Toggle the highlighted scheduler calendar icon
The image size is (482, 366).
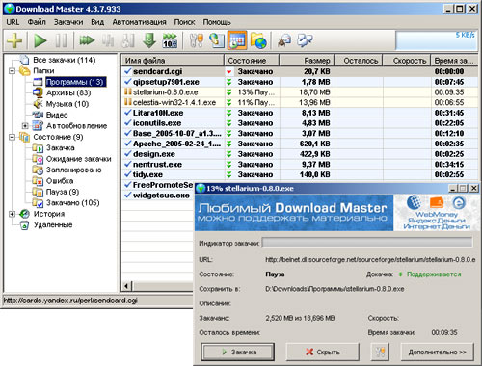tap(237, 40)
